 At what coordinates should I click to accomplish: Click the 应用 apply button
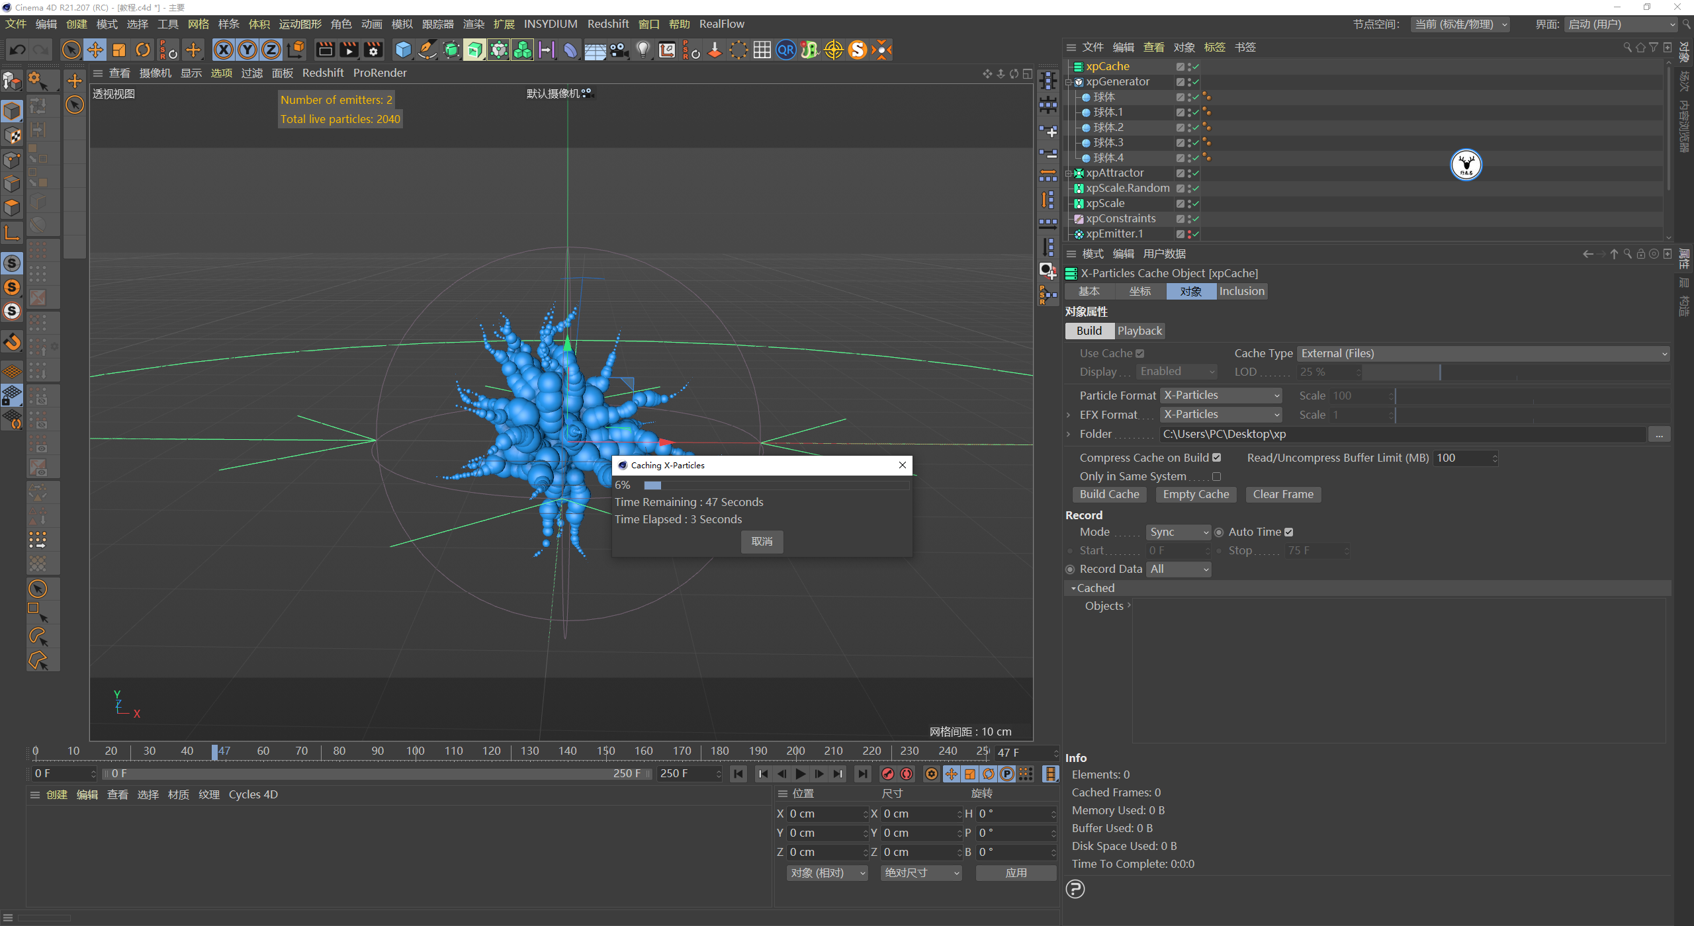1016,873
